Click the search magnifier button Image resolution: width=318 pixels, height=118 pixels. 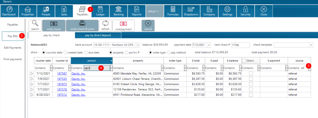coord(35,25)
